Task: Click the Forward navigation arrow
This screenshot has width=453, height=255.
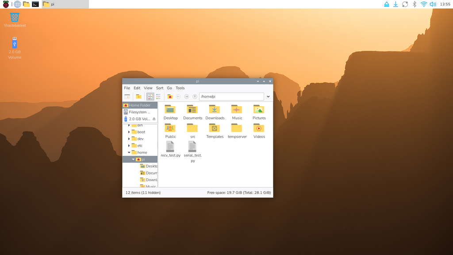Action: (x=187, y=97)
